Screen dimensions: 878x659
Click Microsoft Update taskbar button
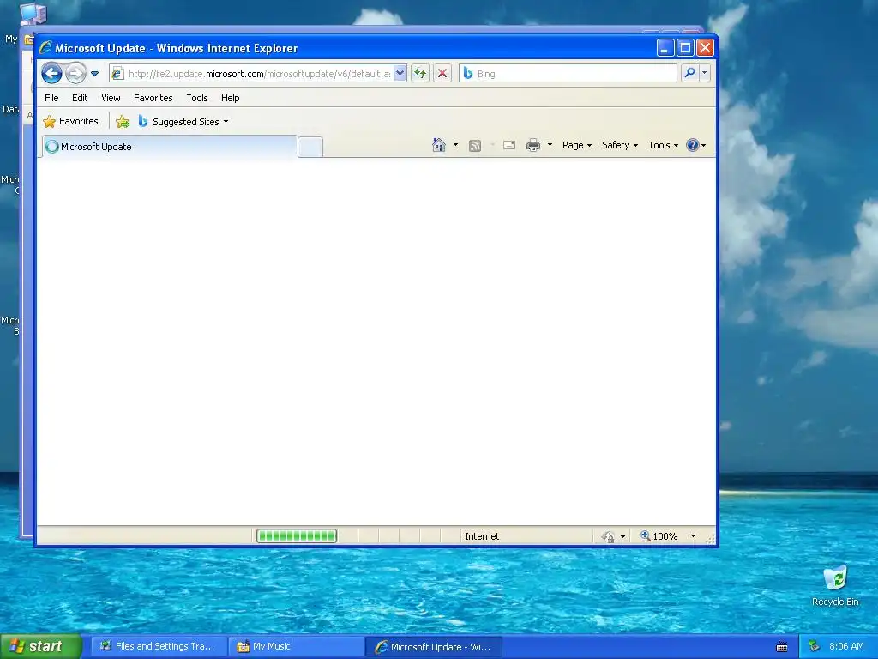433,647
